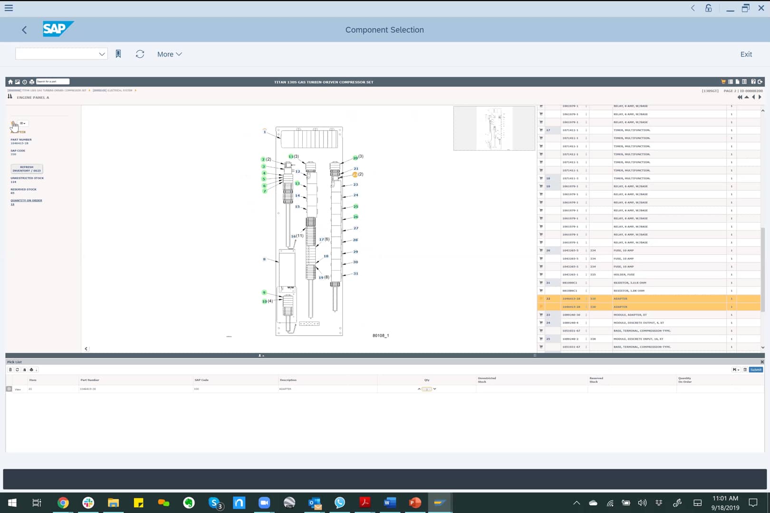Open the Print icon in the catalog viewer
The width and height of the screenshot is (770, 513).
pyautogui.click(x=31, y=81)
